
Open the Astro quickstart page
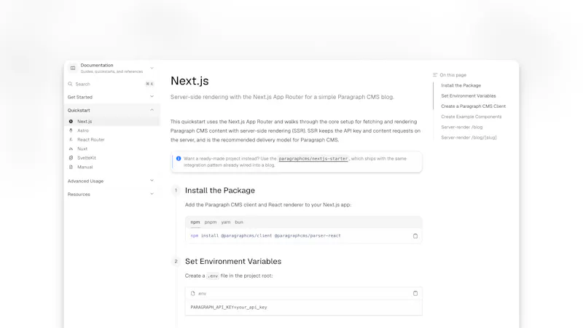(113, 130)
